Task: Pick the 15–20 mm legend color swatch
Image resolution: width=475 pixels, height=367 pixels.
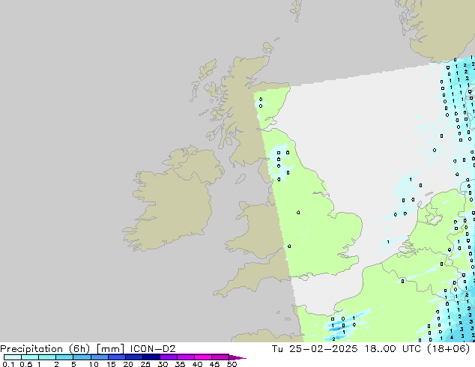Action: click(x=117, y=357)
